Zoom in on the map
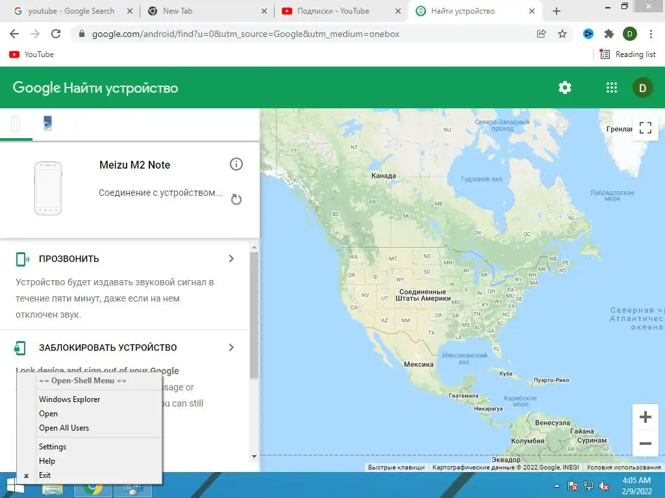This screenshot has width=665, height=498. (645, 417)
